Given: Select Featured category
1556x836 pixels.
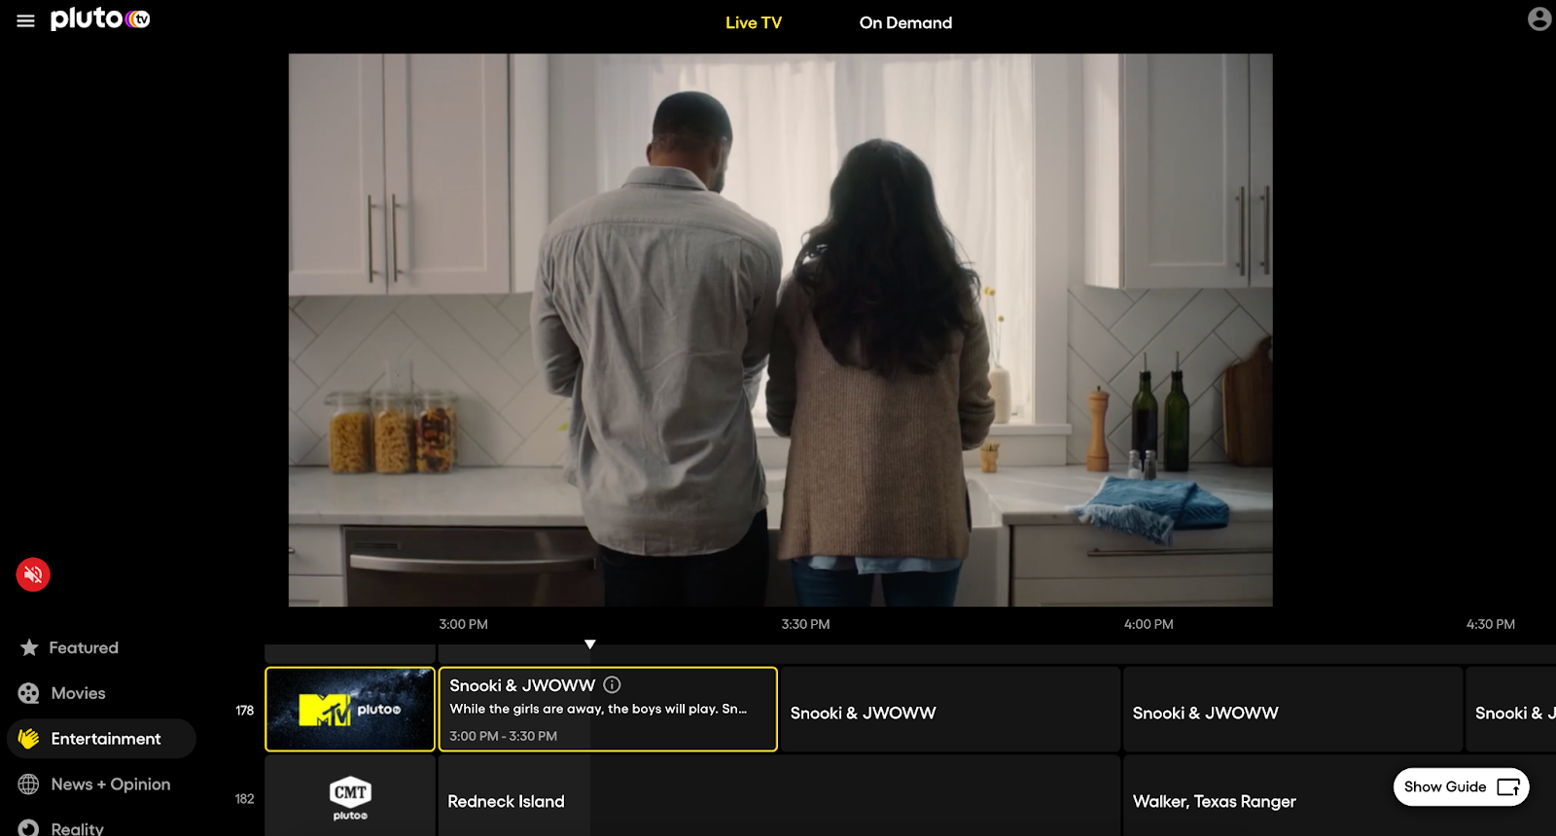Looking at the screenshot, I should tap(84, 647).
